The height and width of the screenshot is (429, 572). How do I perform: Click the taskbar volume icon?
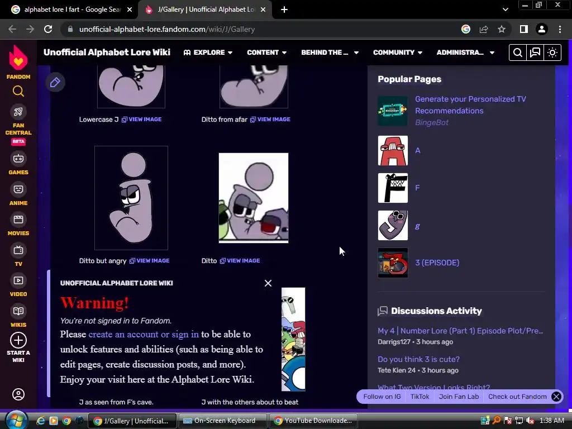(530, 421)
